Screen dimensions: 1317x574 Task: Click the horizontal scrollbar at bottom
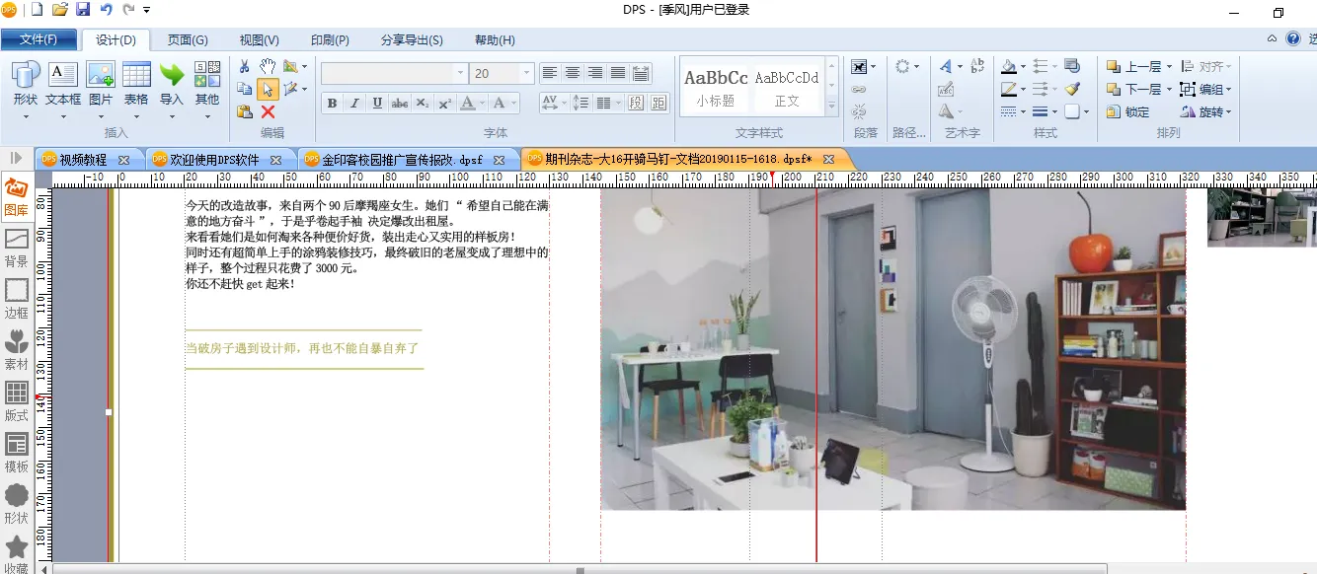[581, 569]
